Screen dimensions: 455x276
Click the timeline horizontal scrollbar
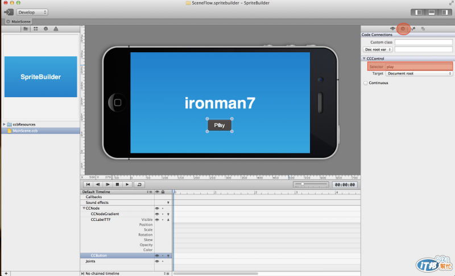coord(216,273)
